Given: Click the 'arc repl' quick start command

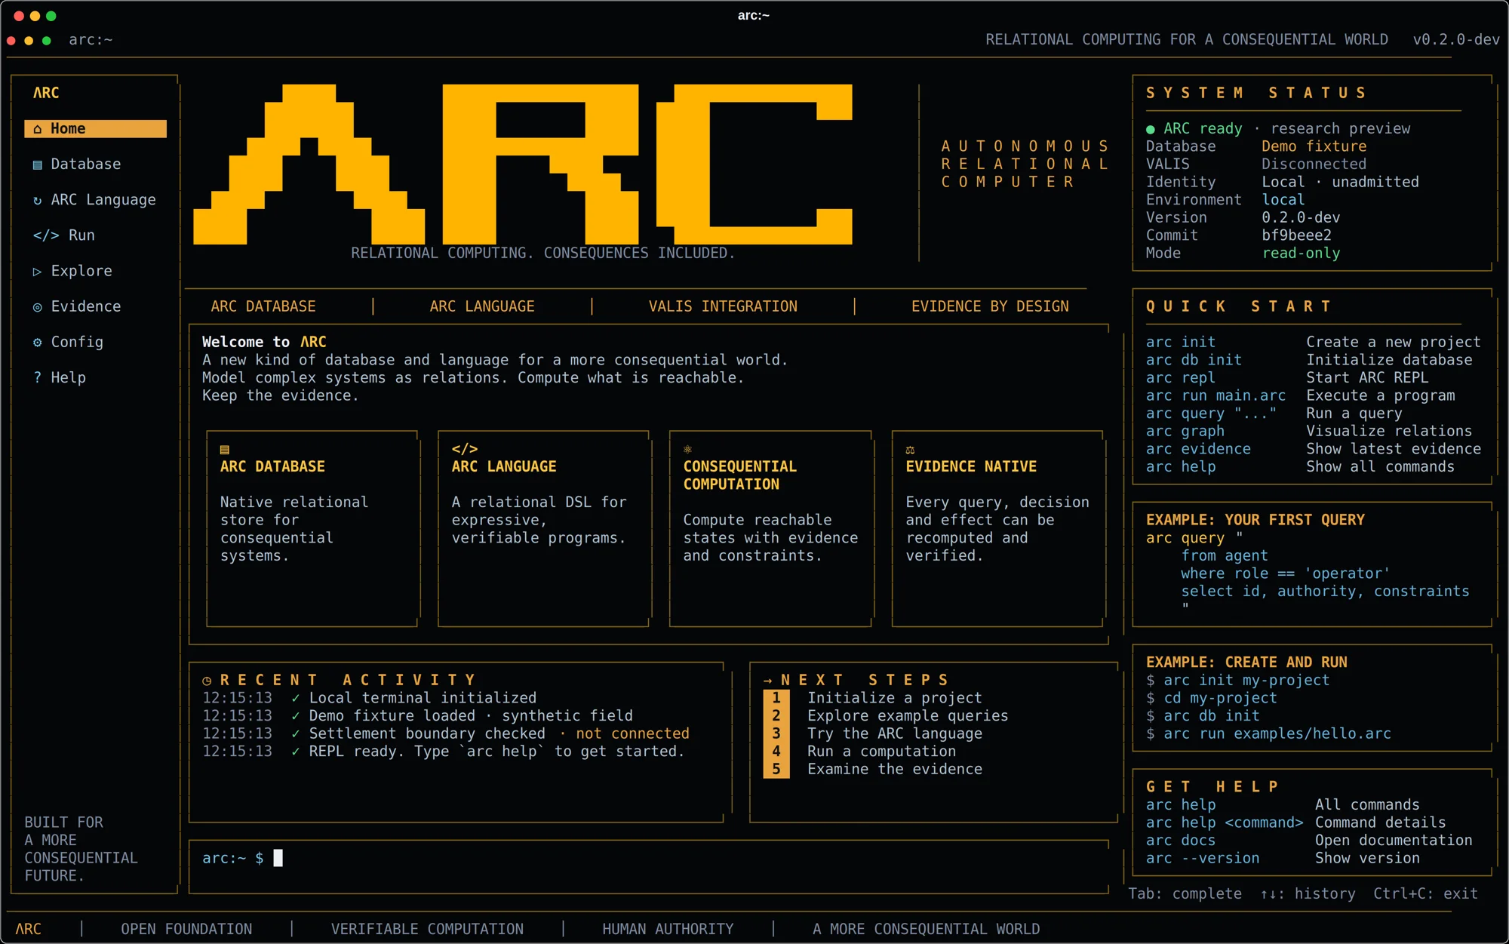Looking at the screenshot, I should point(1181,377).
